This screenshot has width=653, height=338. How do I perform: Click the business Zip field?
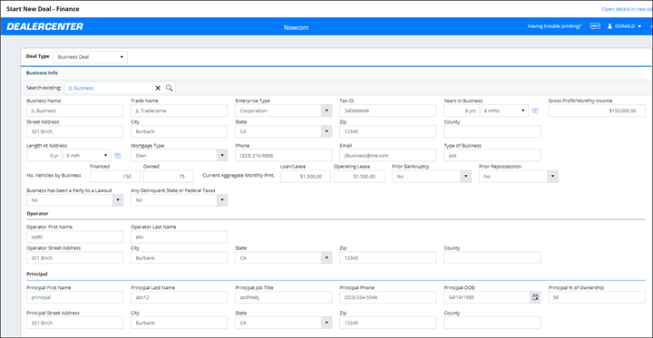tap(388, 131)
